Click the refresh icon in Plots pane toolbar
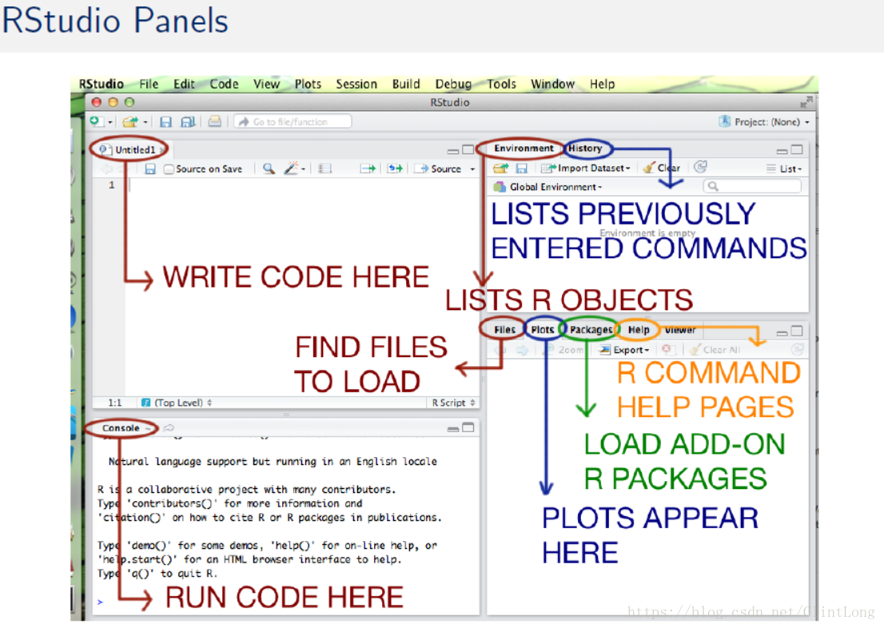 [x=797, y=349]
